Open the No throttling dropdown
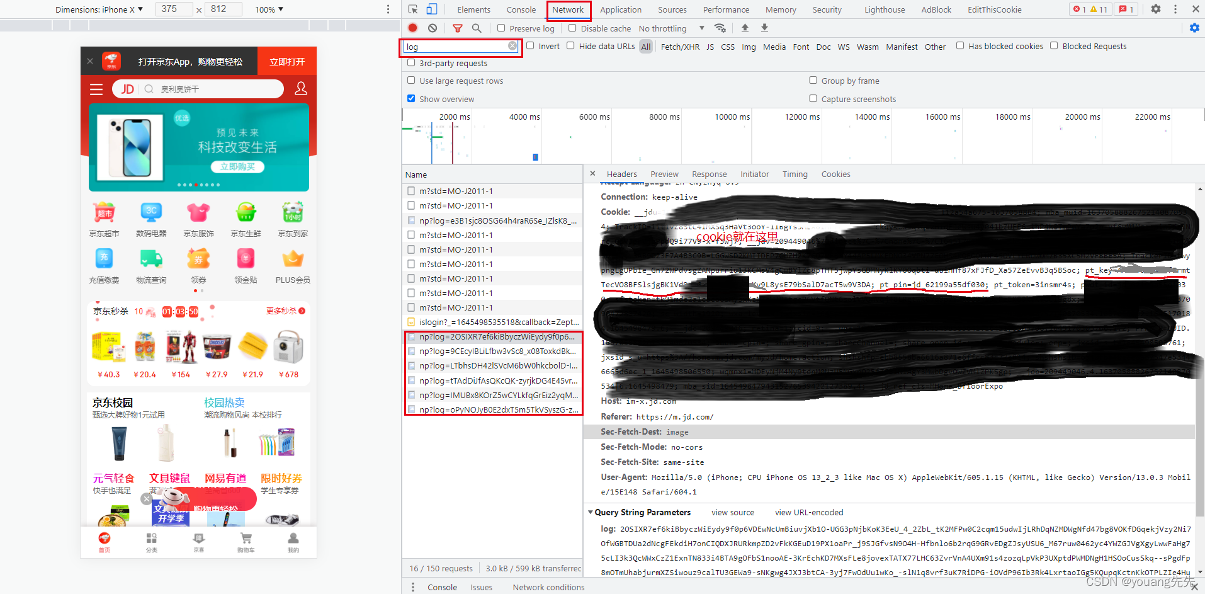 click(671, 28)
